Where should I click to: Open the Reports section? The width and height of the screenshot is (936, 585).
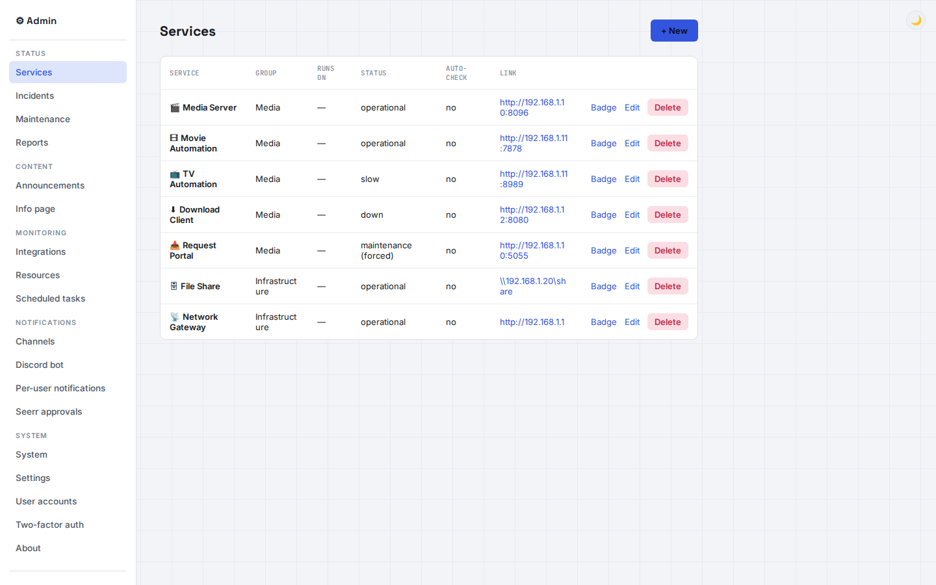coord(68,142)
